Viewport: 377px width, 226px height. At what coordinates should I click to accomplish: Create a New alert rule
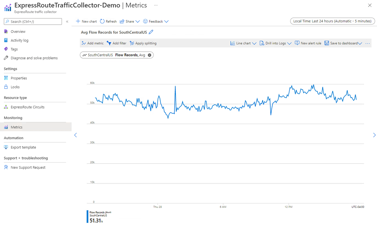308,43
